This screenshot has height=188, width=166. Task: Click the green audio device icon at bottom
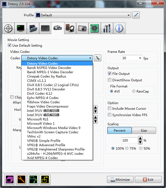tap(33, 179)
